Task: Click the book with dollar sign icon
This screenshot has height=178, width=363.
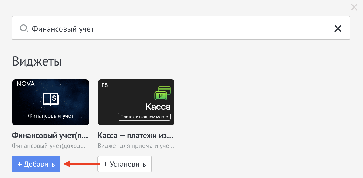Action: (x=51, y=100)
